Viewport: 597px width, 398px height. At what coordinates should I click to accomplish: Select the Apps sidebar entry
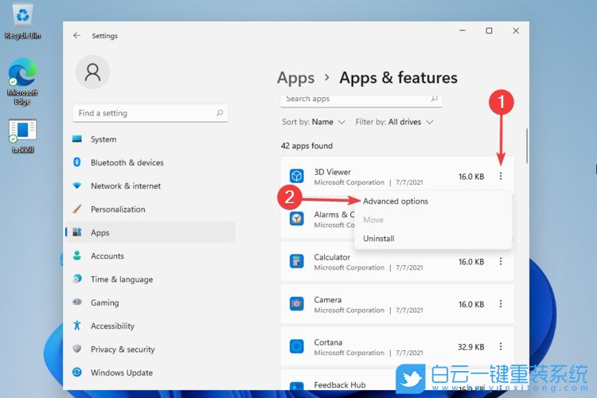[150, 232]
